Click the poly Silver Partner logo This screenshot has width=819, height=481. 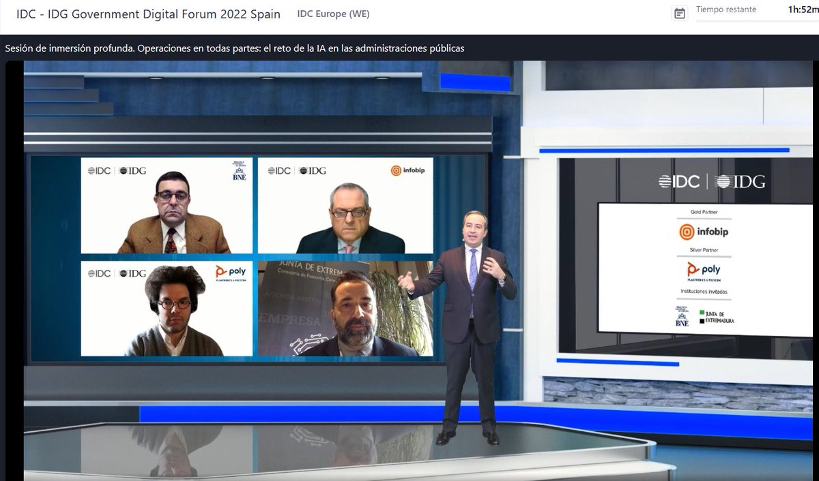(704, 270)
